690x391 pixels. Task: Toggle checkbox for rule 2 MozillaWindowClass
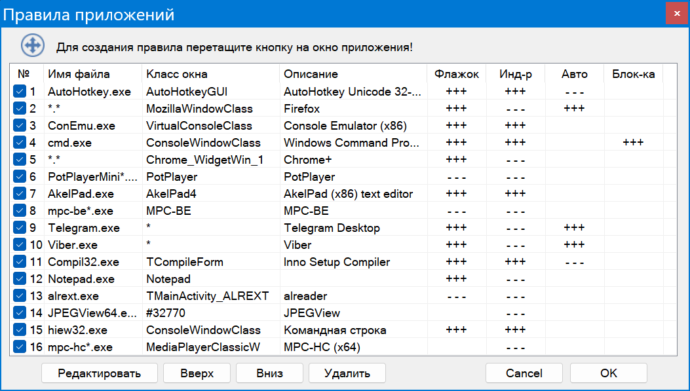pos(20,109)
